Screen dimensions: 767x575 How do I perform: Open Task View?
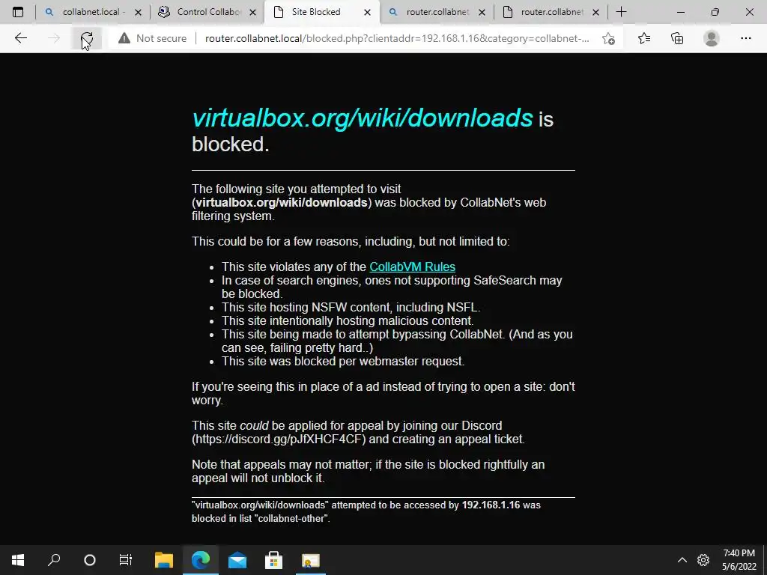click(126, 560)
